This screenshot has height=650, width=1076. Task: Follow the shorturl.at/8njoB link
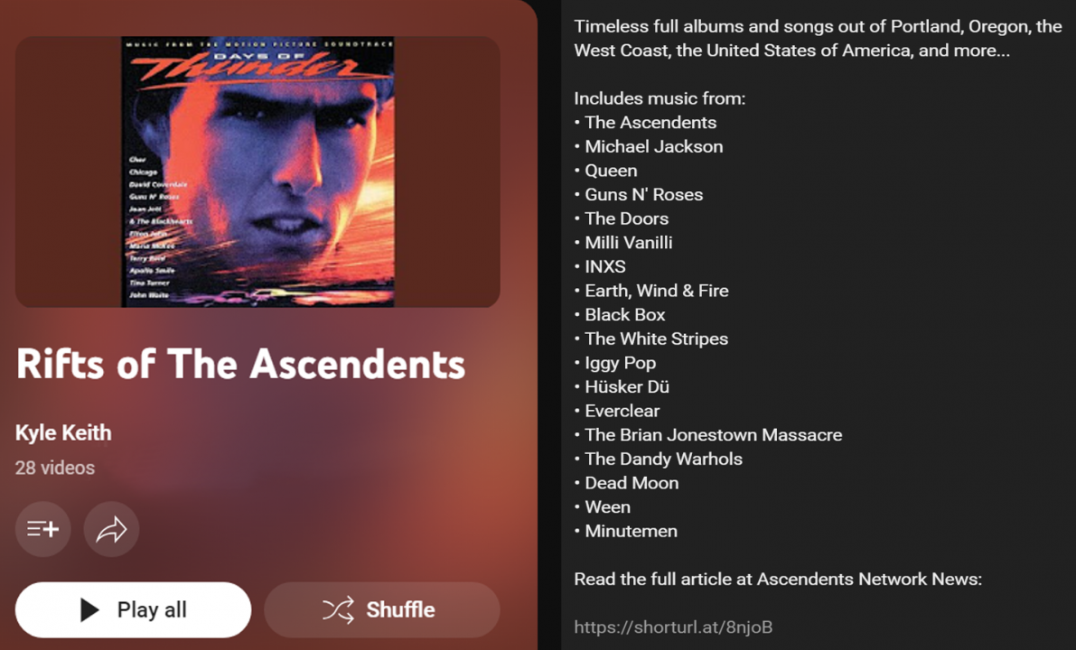point(673,627)
